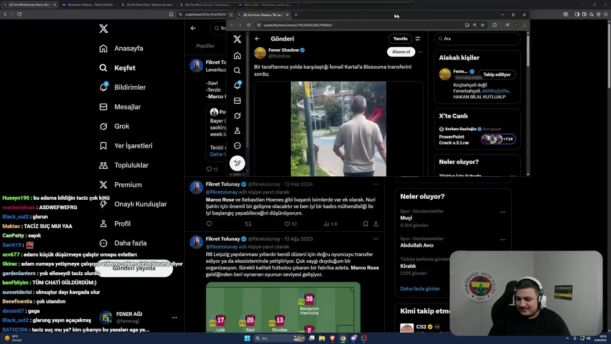Open more options circle icon in front sidebar

coord(237,146)
